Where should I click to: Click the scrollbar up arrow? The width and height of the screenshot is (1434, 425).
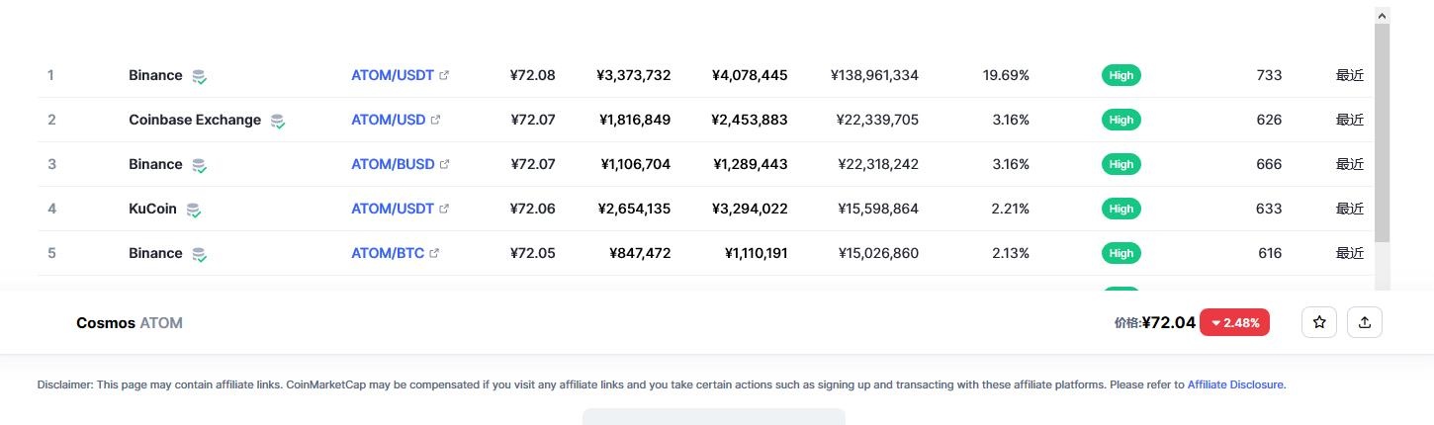point(1383,15)
